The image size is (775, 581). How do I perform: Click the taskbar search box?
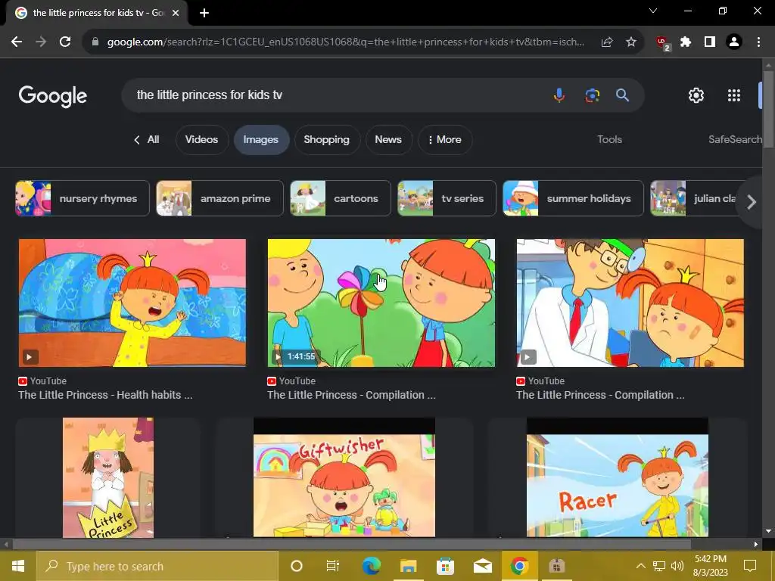(x=157, y=566)
